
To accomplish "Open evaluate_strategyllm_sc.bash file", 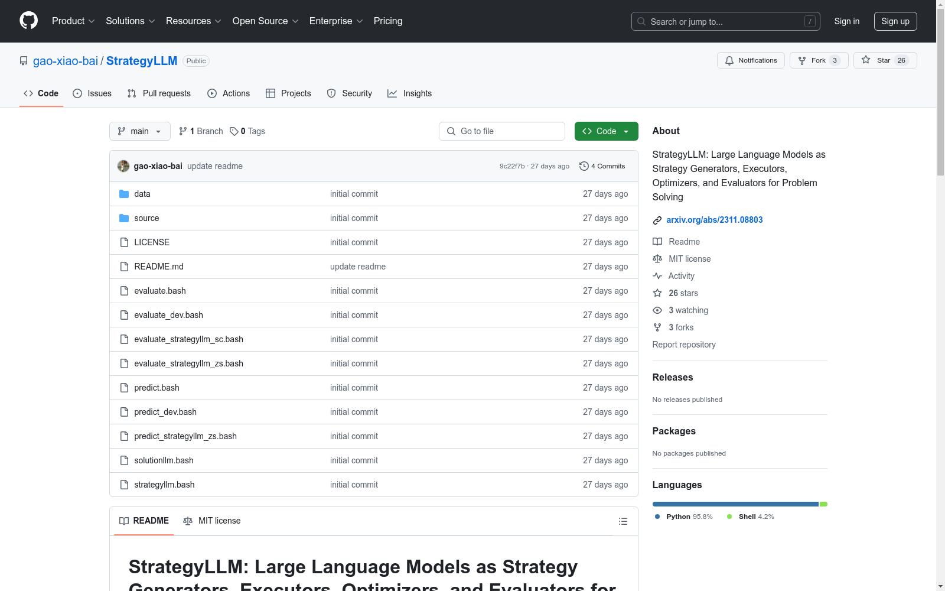I will (x=189, y=339).
